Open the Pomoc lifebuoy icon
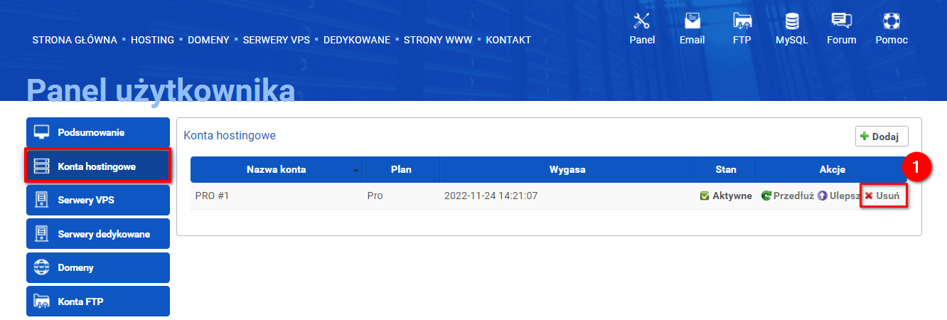 pyautogui.click(x=892, y=21)
